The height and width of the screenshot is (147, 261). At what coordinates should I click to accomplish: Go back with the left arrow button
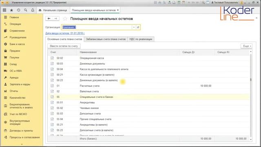[49, 18]
